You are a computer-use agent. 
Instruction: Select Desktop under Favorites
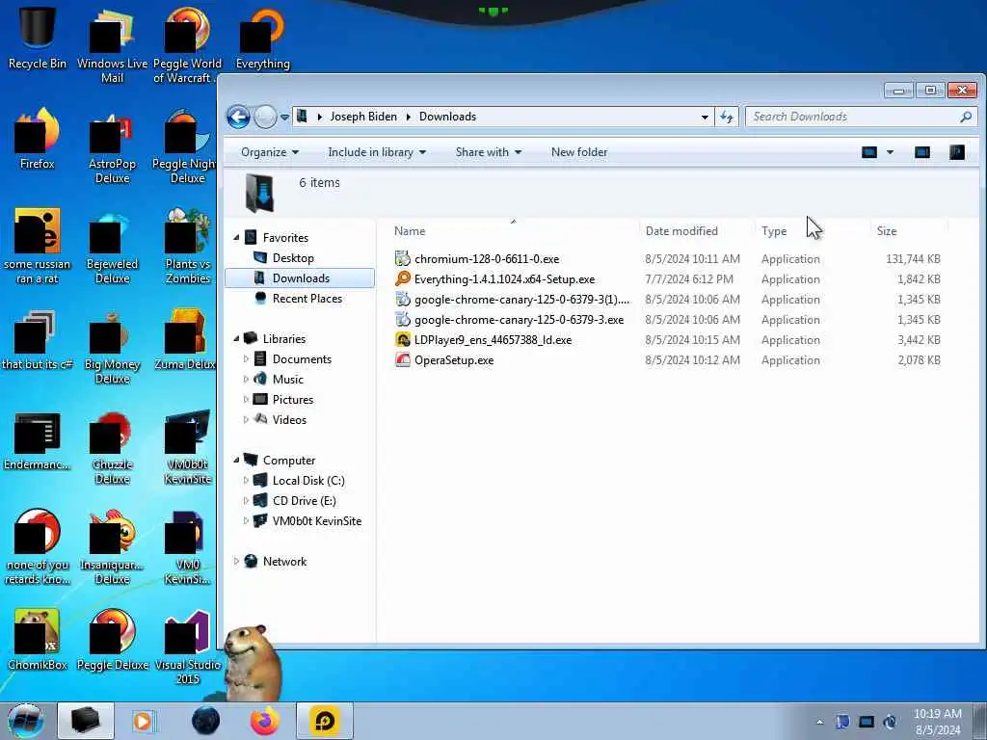[x=293, y=258]
